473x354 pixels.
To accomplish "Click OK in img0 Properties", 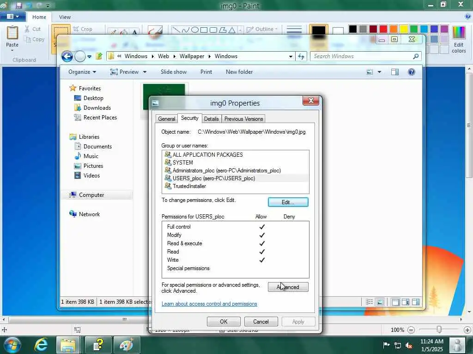I will [224, 321].
